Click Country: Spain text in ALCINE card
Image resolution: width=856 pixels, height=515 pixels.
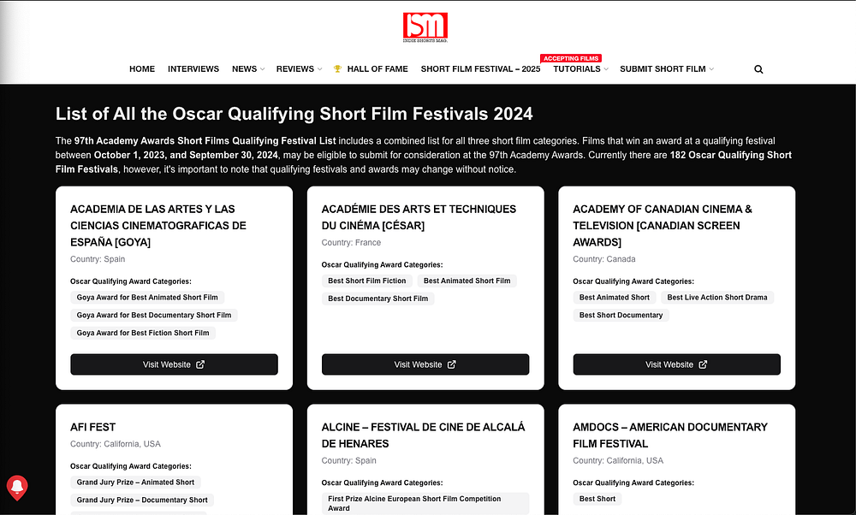point(349,460)
